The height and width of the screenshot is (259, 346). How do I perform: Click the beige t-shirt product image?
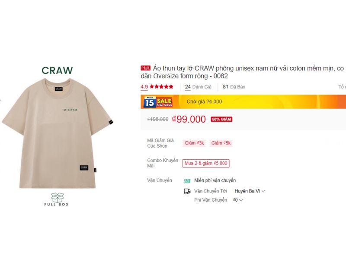58,133
